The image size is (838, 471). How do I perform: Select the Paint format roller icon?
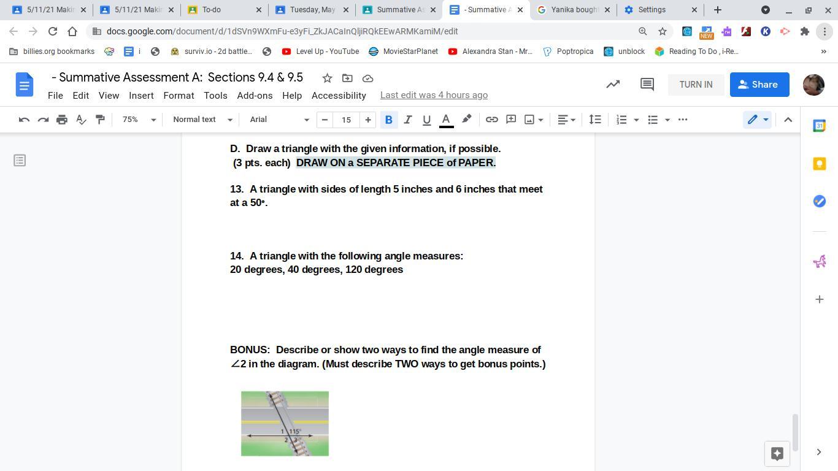(100, 120)
